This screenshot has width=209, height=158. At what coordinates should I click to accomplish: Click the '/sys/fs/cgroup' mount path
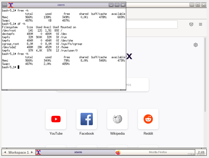pyautogui.click(x=71, y=44)
